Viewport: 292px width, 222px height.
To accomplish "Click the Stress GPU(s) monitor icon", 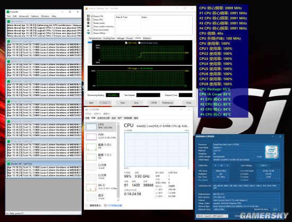I will (88, 33).
